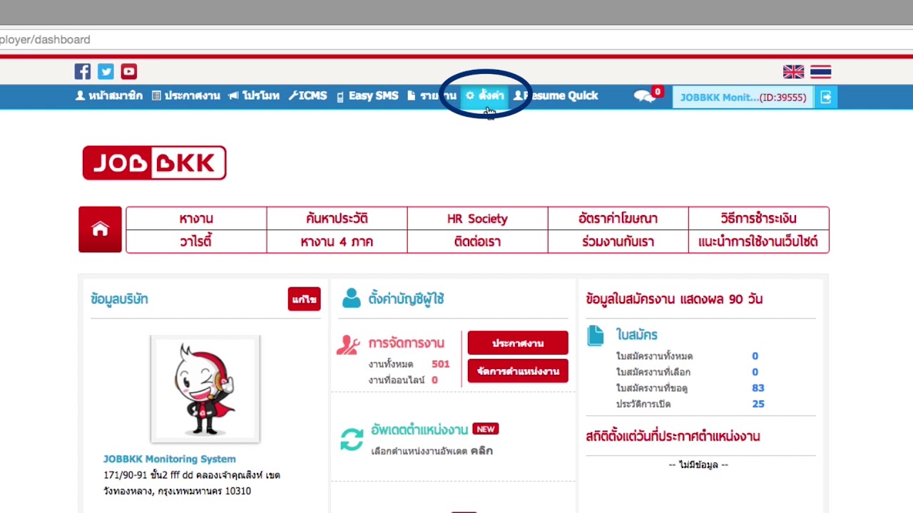Go home via red house icon

pyautogui.click(x=100, y=229)
